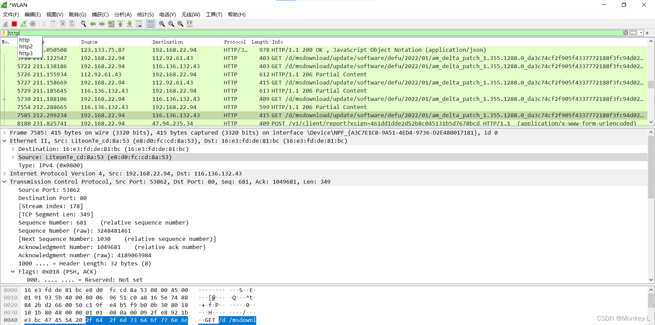Select packet 5726 in packet list

(324, 75)
